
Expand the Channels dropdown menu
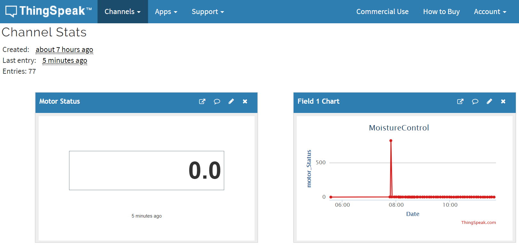[122, 11]
